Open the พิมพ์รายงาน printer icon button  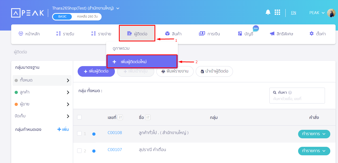click(x=164, y=71)
